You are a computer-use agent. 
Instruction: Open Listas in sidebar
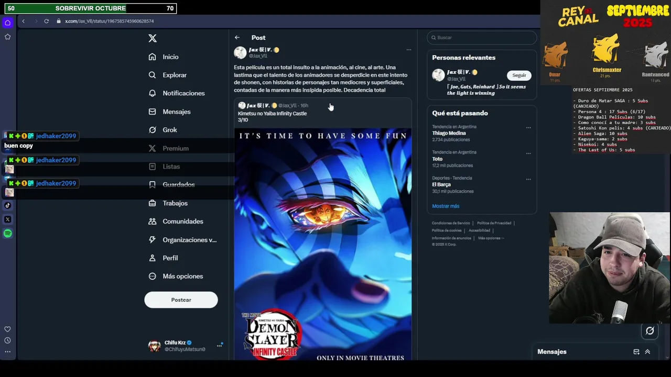coord(164,167)
